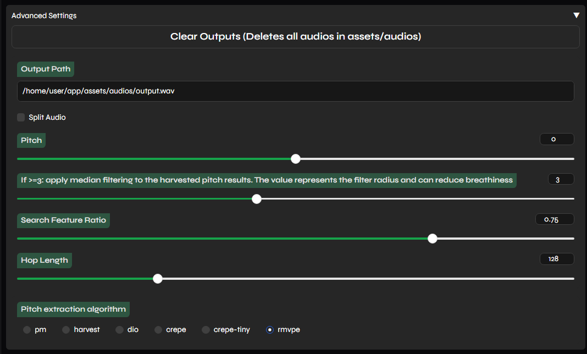Click the Advanced Settings header label
Viewport: 587px width, 354px height.
pyautogui.click(x=44, y=16)
